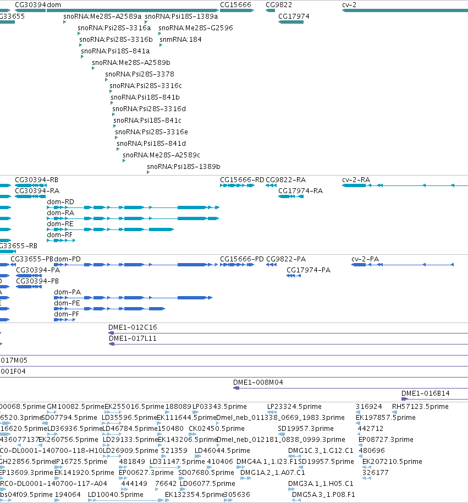468x503 pixels.
Task: Click the DME1-012C16 BAC clone label
Action: click(133, 327)
